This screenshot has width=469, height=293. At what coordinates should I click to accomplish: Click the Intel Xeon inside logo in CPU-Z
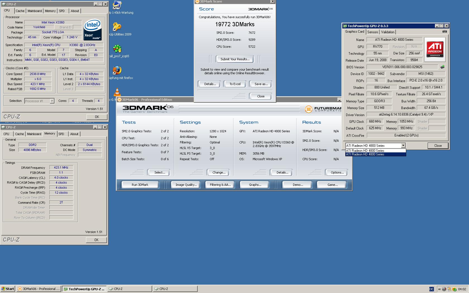point(93,30)
